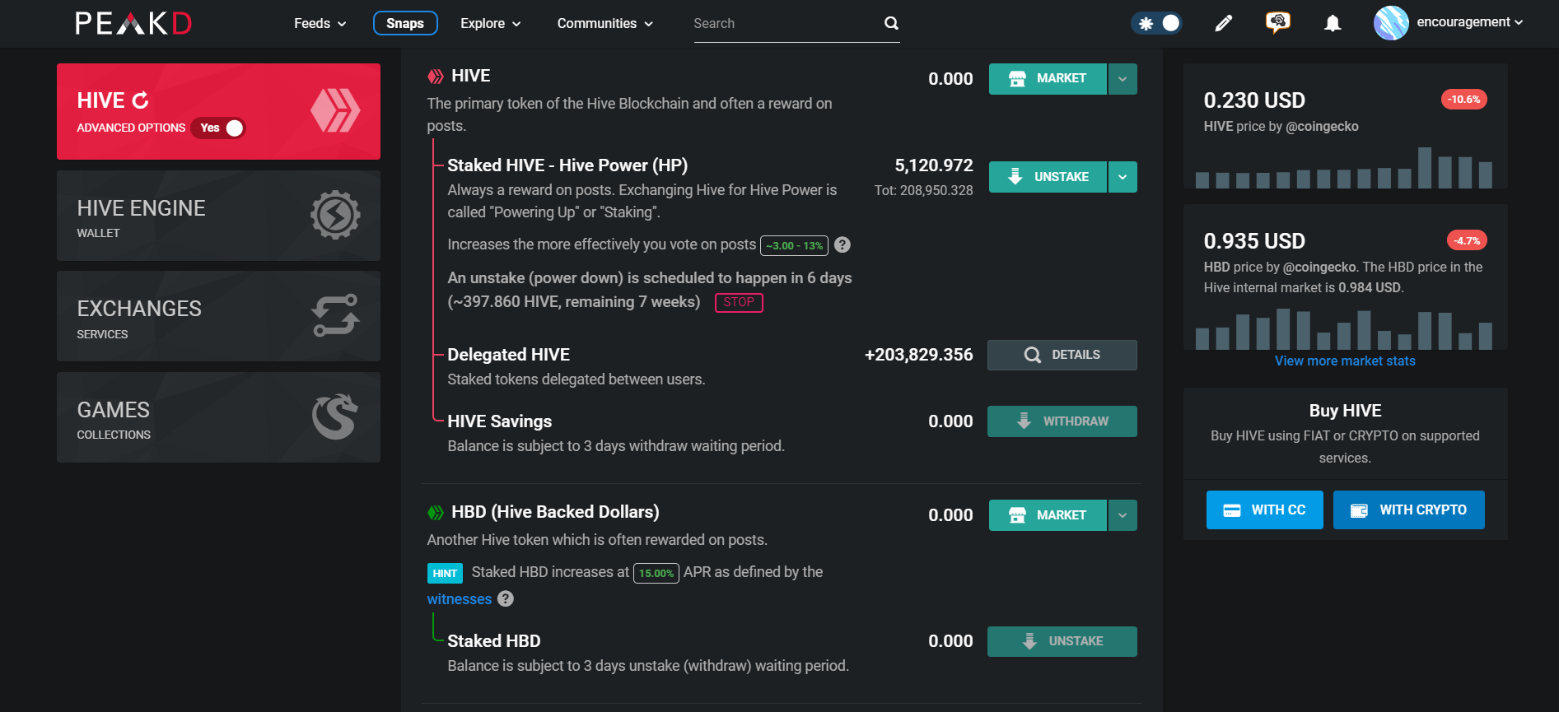Click the Hive logo on red card
This screenshot has height=712, width=1559.
335,110
